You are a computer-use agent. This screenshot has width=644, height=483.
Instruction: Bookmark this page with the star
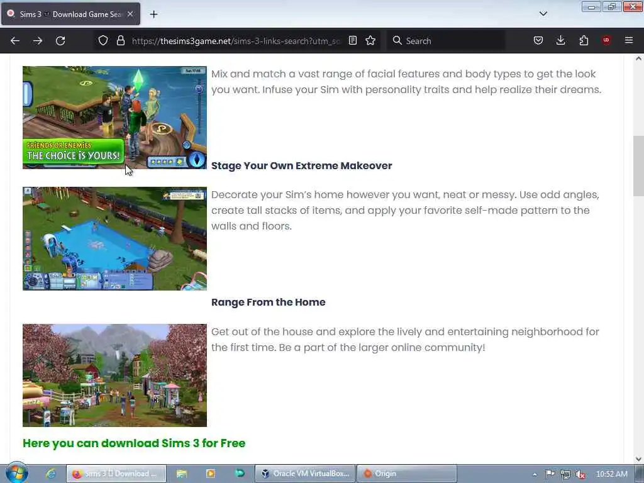[x=370, y=41]
